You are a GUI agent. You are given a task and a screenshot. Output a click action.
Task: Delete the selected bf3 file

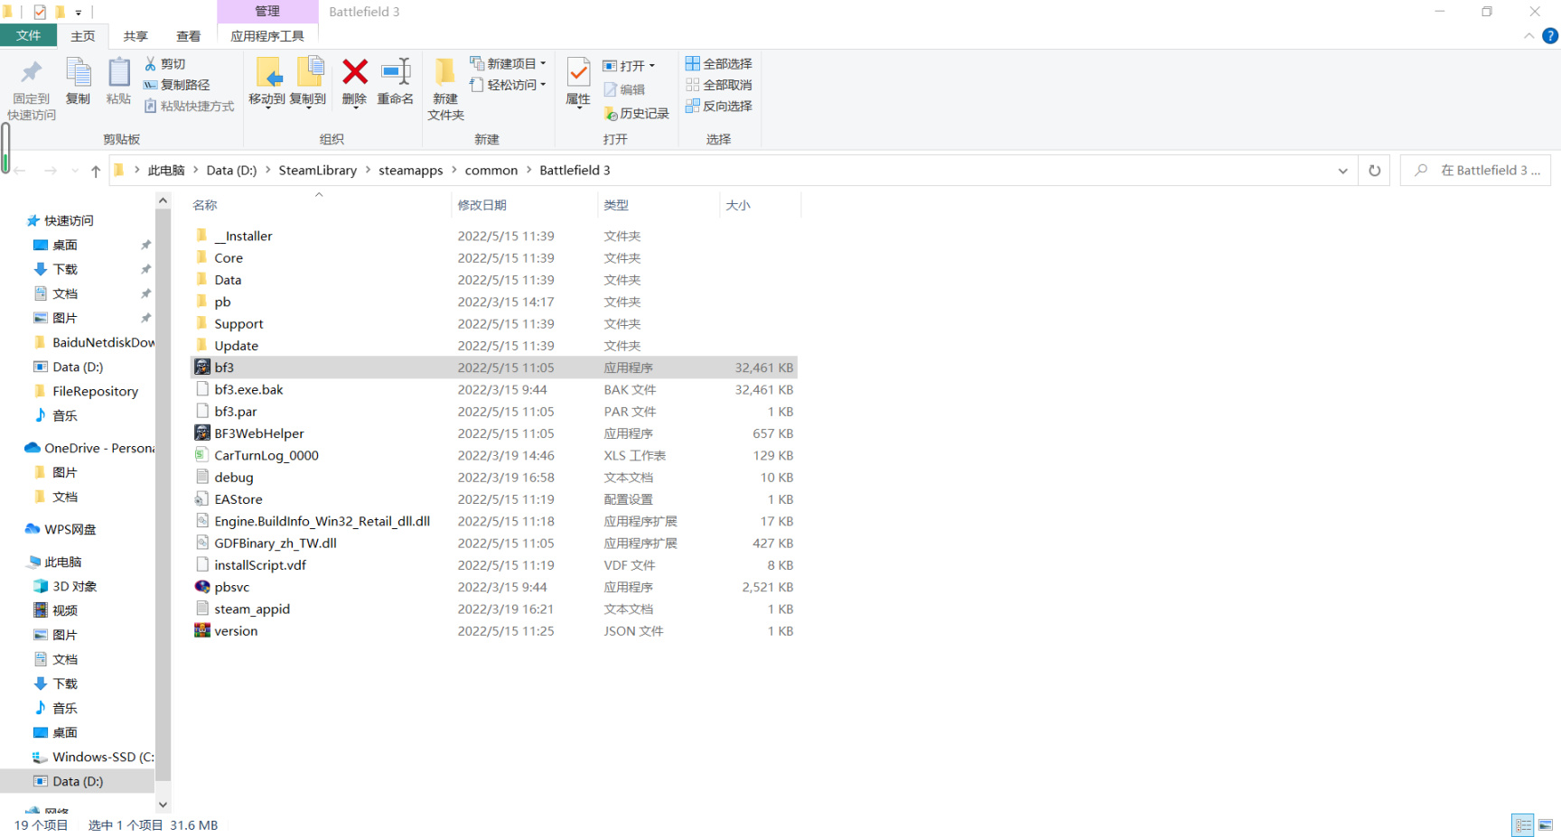(354, 83)
